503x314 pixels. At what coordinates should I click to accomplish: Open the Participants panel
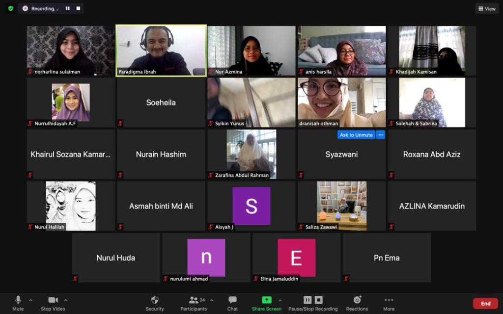pyautogui.click(x=194, y=300)
